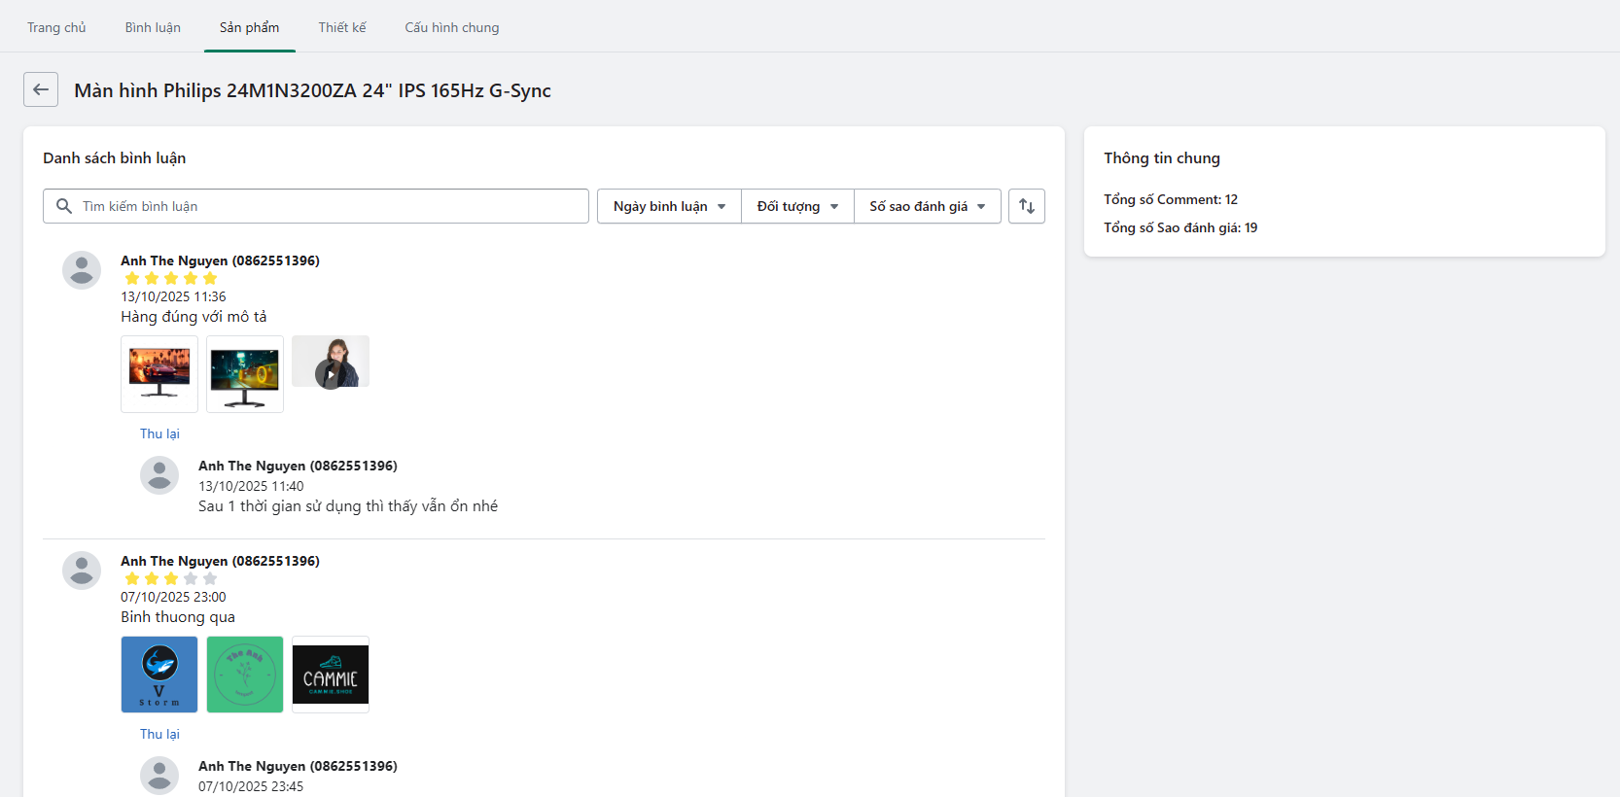Click the search magnifier icon
1620x797 pixels.
(64, 206)
